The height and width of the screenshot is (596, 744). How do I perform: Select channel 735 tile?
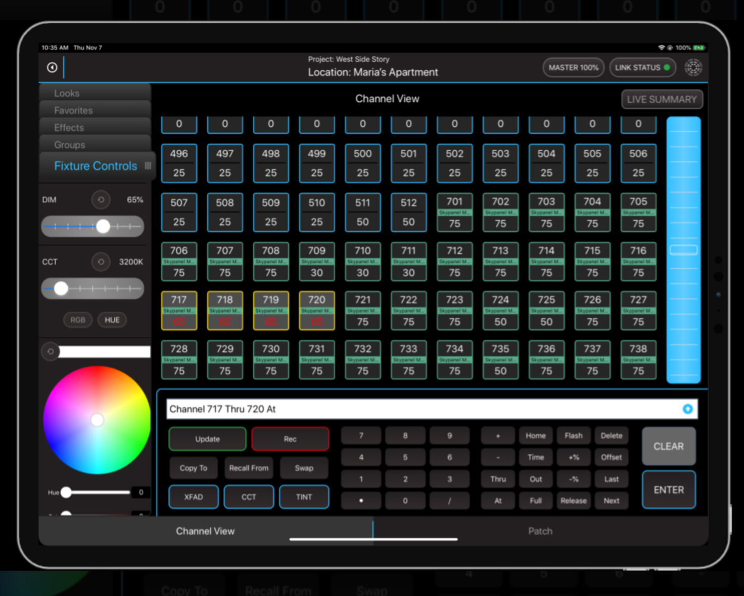pos(500,360)
